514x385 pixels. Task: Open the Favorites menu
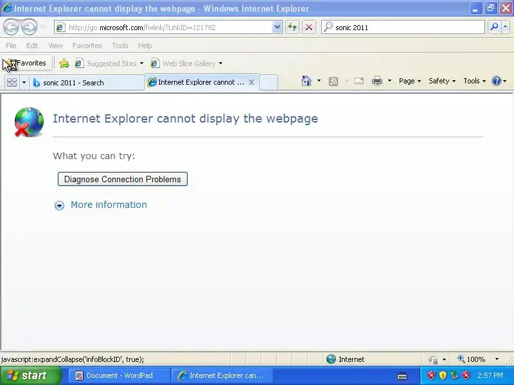[x=87, y=46]
